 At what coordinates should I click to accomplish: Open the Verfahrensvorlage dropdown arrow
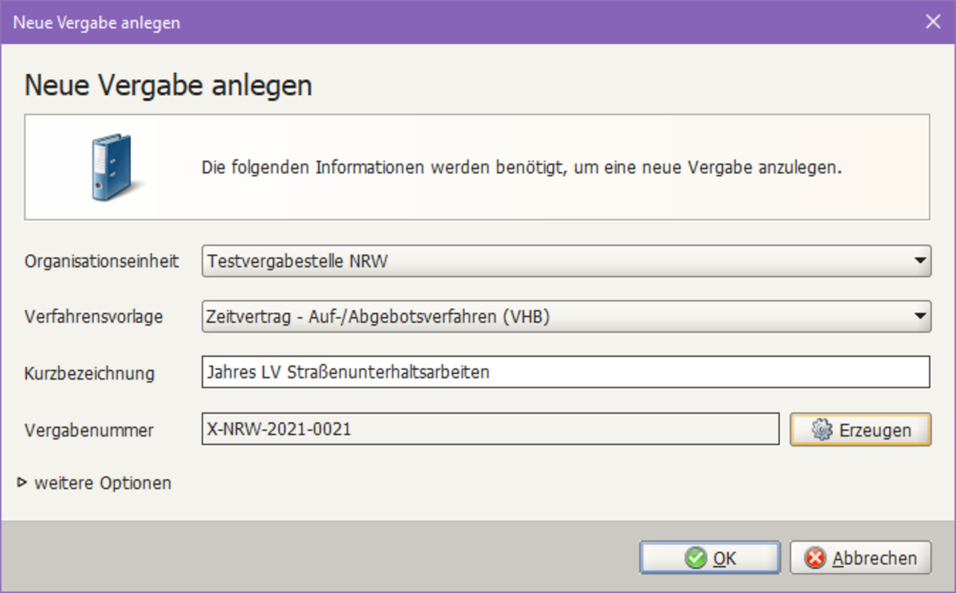click(919, 316)
